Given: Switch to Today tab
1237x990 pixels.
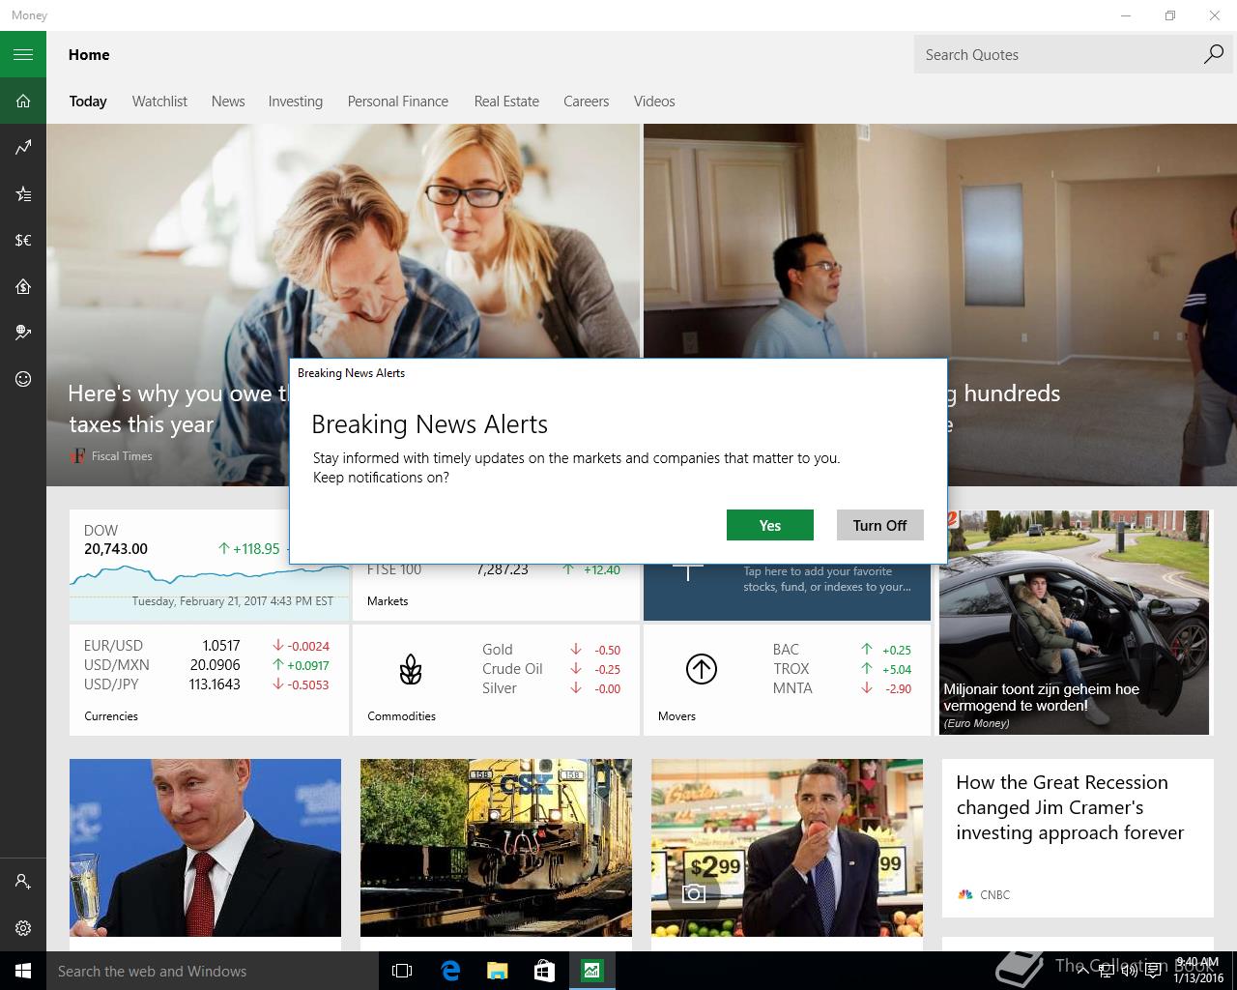Looking at the screenshot, I should point(88,102).
